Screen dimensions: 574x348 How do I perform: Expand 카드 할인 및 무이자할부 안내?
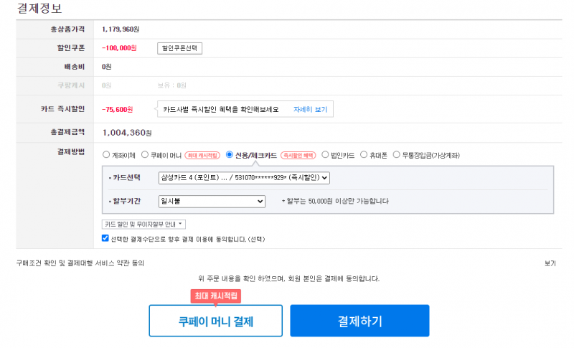[x=143, y=224]
